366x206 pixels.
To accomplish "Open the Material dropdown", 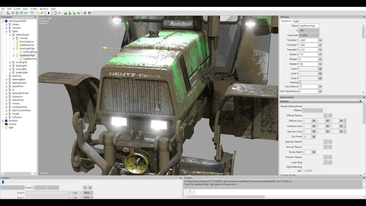I will pos(313,110).
